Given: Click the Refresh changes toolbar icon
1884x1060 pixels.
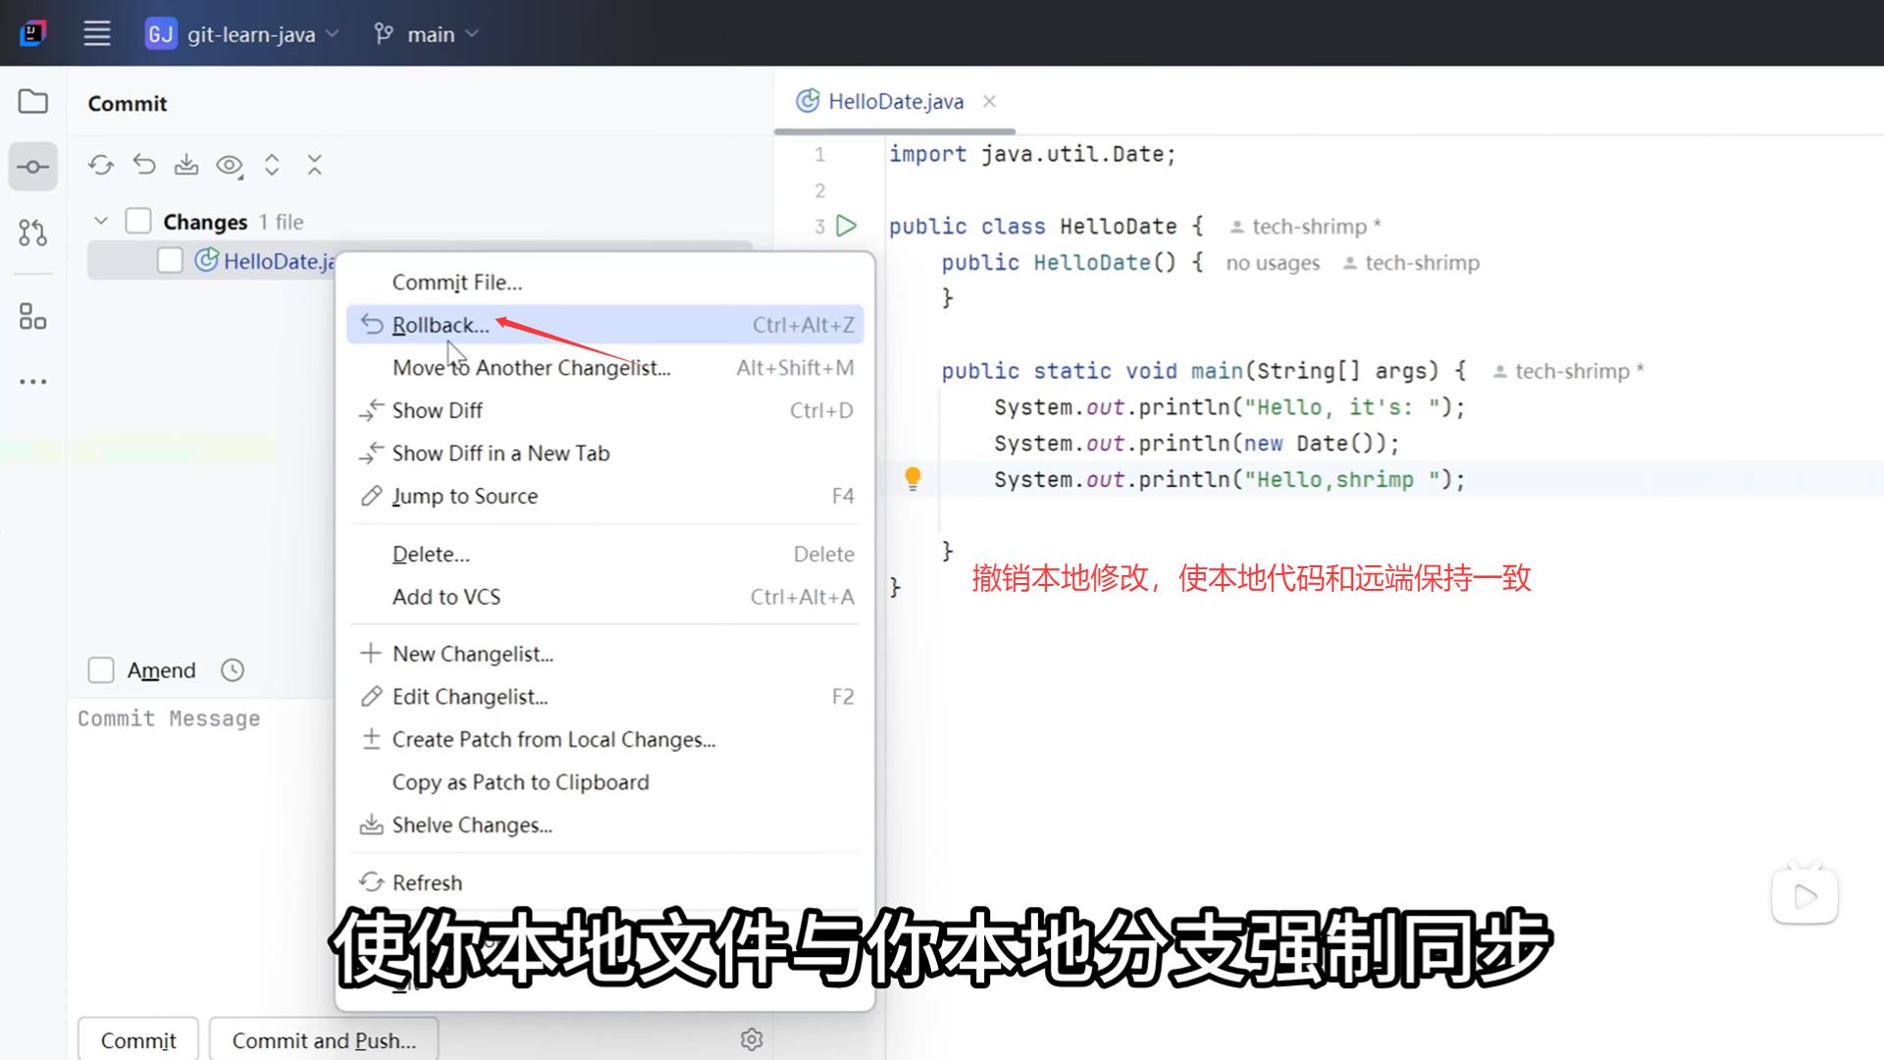Looking at the screenshot, I should coord(101,165).
